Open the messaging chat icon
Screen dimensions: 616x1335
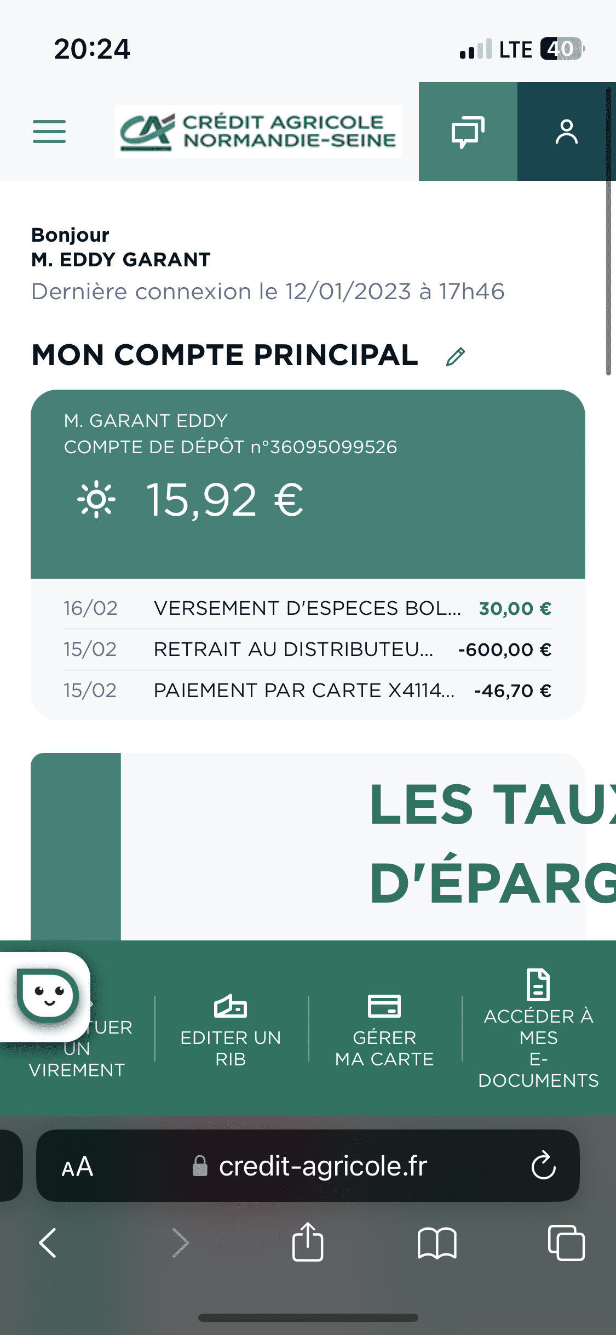[x=468, y=132]
